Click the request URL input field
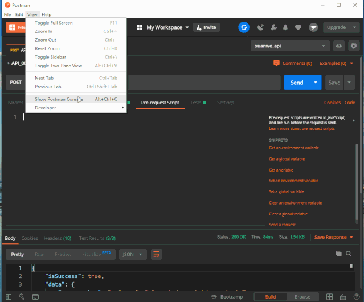The height and width of the screenshot is (302, 364). coord(204,83)
